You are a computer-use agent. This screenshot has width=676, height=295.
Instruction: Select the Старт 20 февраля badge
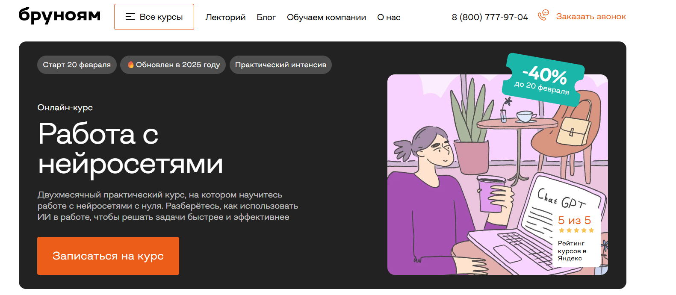tap(77, 65)
